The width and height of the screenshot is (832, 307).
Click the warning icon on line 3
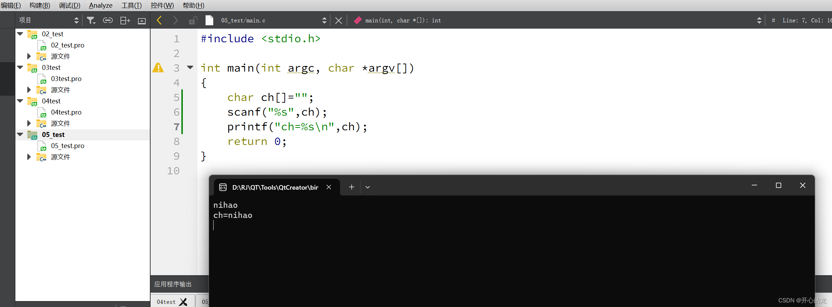pos(158,67)
